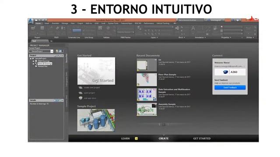The width and height of the screenshot is (280, 157).
Task: Open the Annotate ribbon tab
Action: (x=56, y=23)
